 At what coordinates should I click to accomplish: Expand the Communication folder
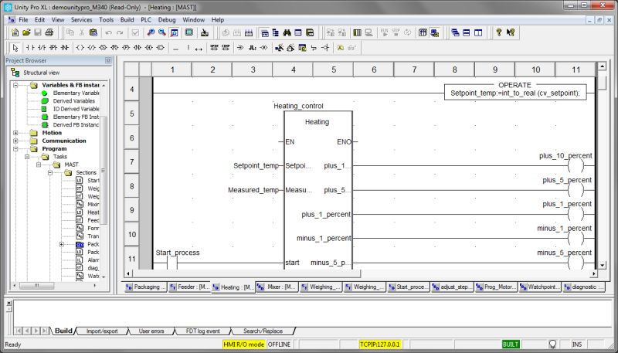point(15,141)
